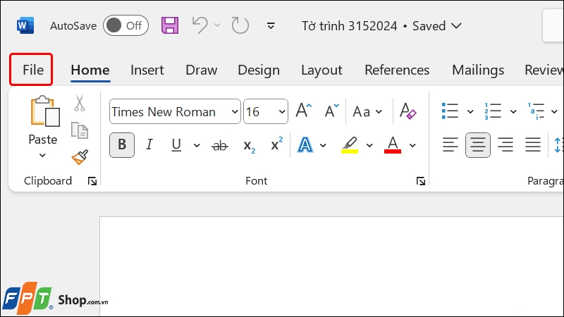Screen dimensions: 564x317
Task: Switch to the Insert tab
Action: tap(147, 70)
